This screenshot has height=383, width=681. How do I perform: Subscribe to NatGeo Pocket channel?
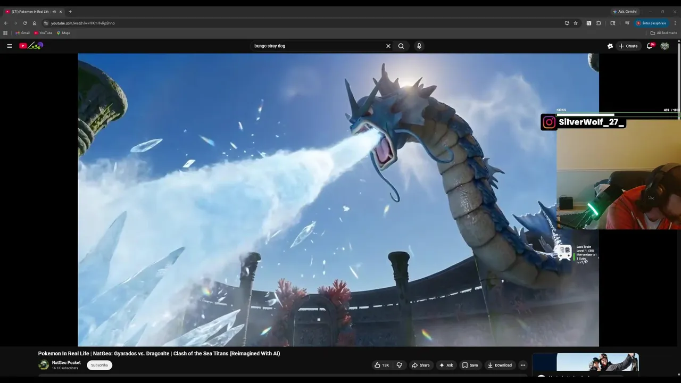point(99,365)
